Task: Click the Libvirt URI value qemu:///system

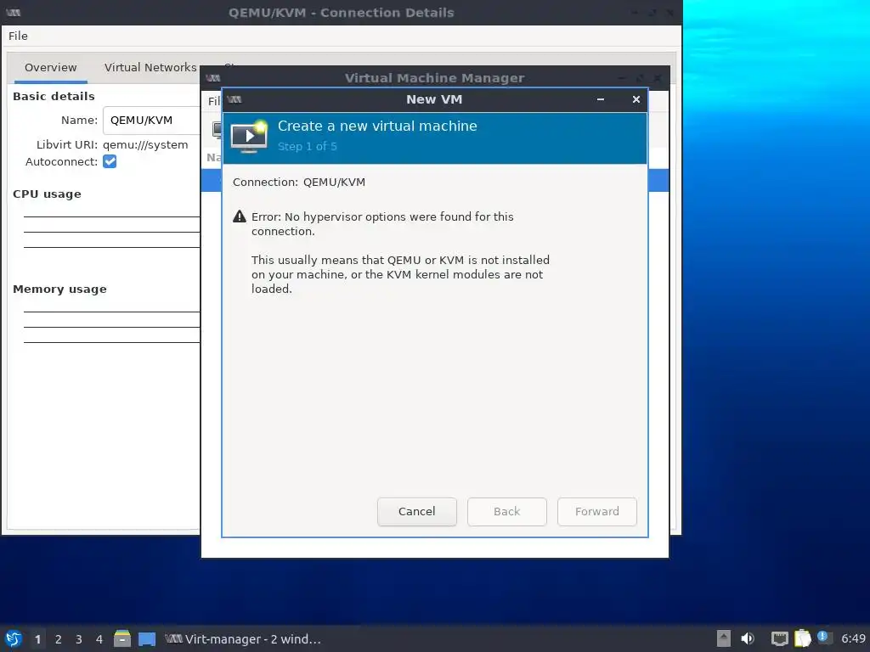Action: pos(145,144)
